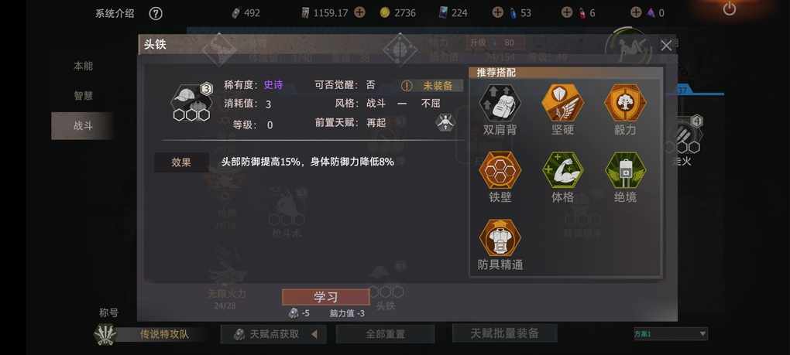
Task: Click the 全部重置 reset button
Action: [385, 334]
